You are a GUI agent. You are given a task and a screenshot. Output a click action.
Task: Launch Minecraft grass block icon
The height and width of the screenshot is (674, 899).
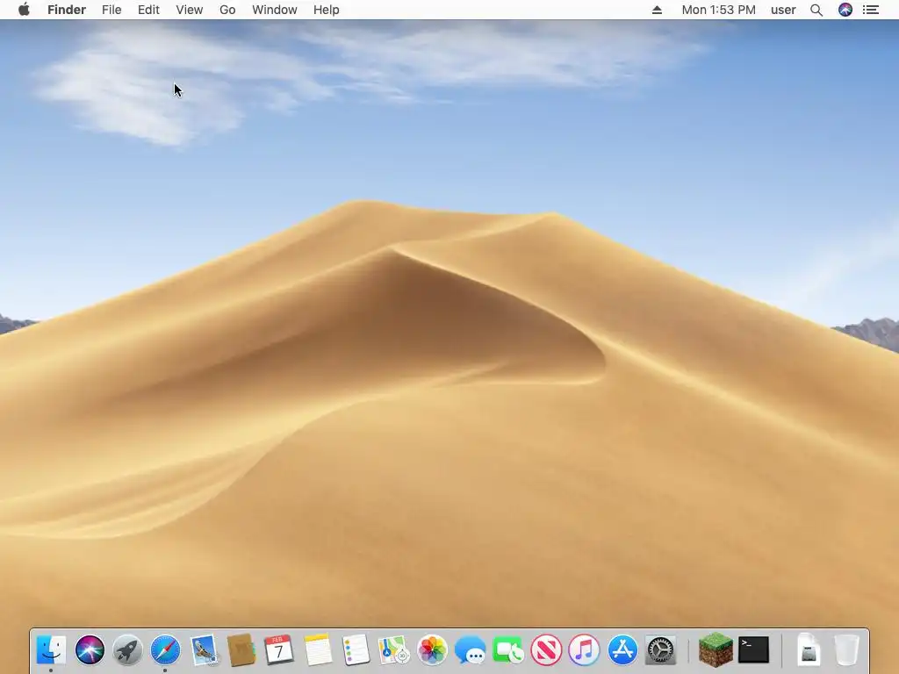coord(716,650)
